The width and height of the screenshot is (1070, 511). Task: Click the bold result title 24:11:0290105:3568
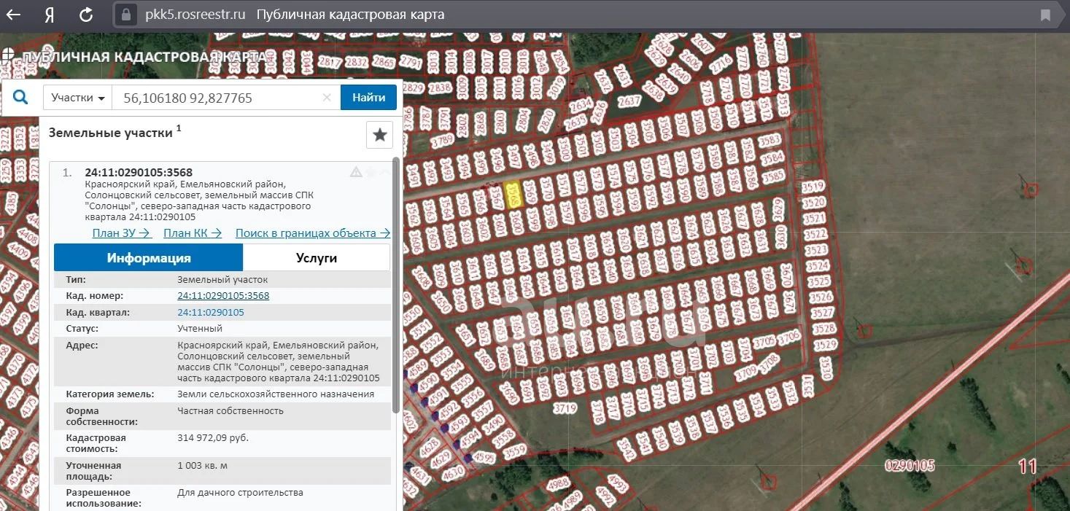(x=139, y=173)
